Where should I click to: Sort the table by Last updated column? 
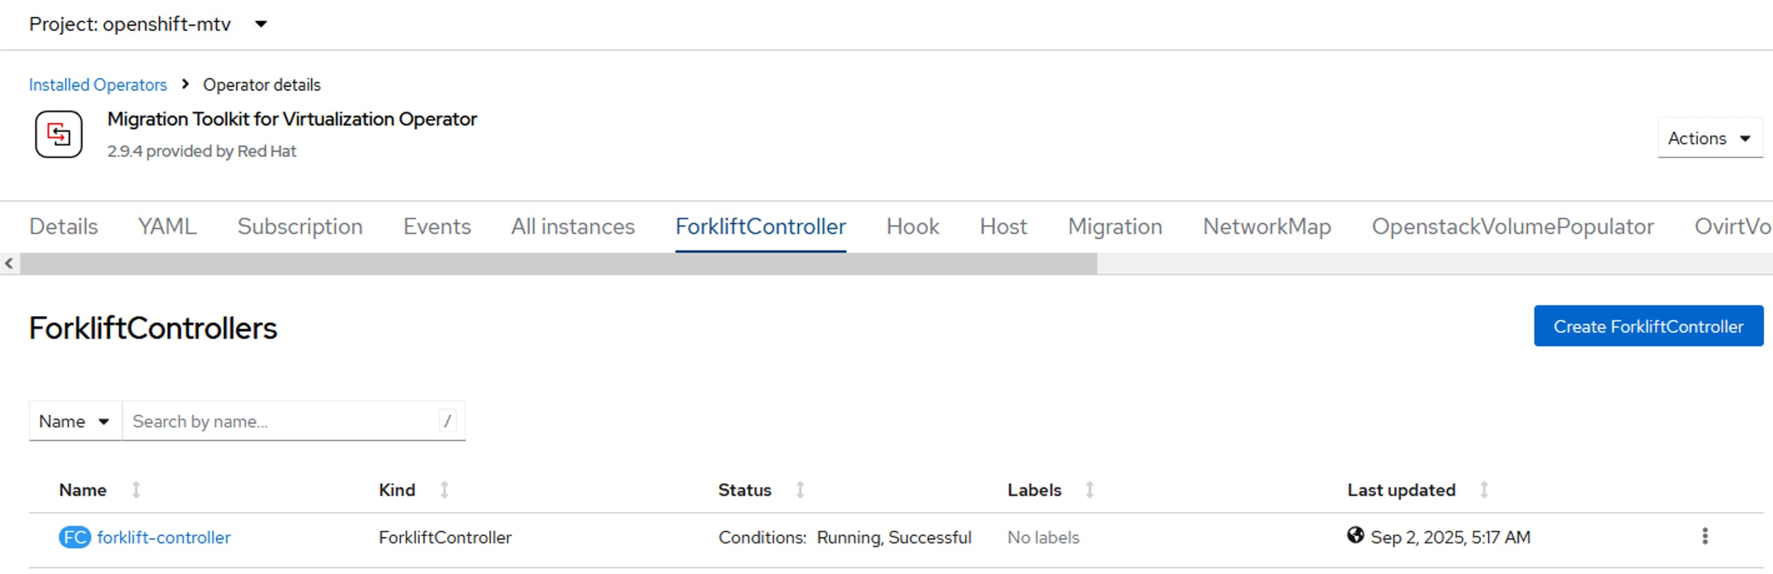point(1484,489)
